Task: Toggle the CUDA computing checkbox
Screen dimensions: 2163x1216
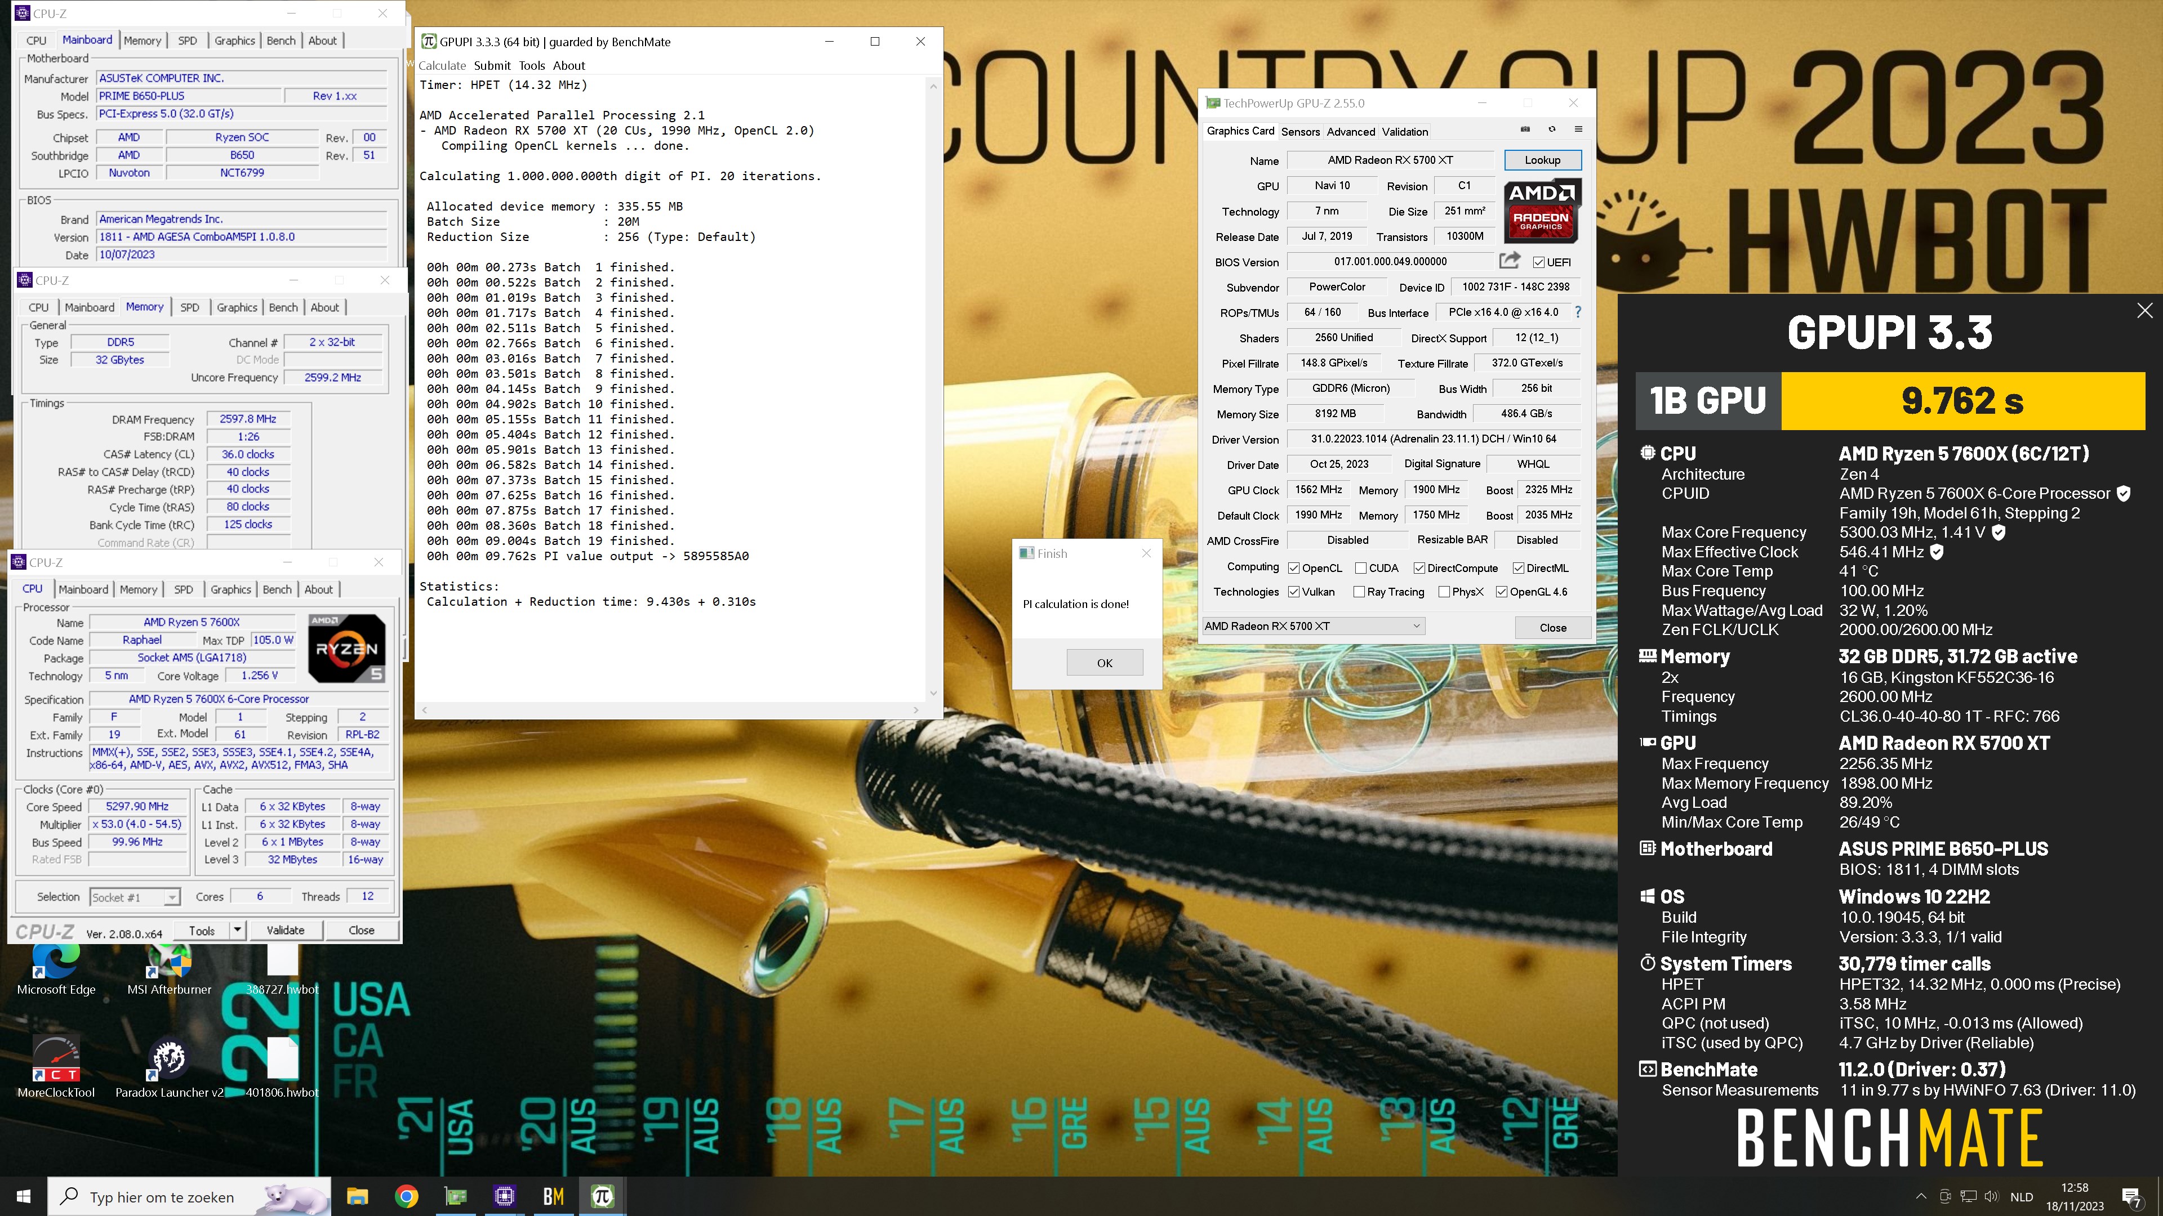Action: tap(1361, 568)
